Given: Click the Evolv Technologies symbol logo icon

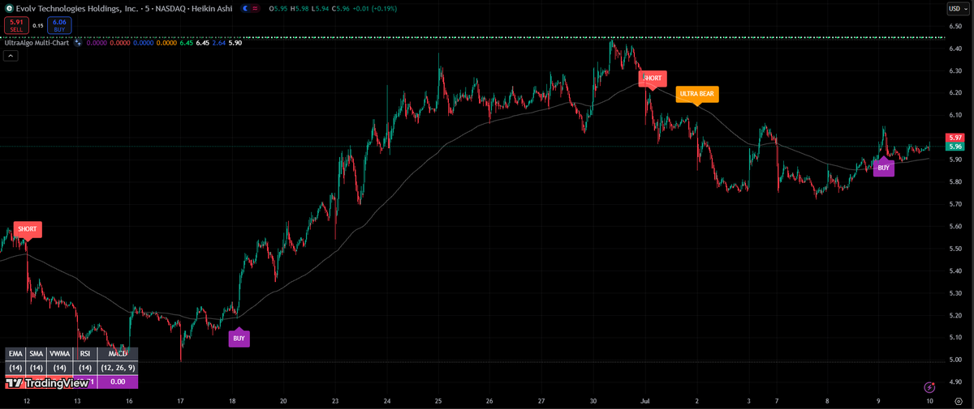Looking at the screenshot, I should coord(9,8).
